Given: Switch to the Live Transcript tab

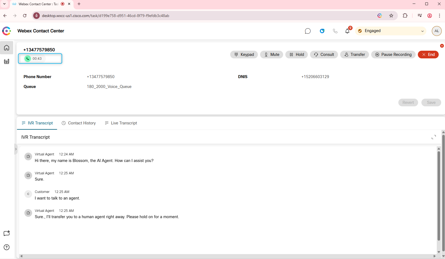Looking at the screenshot, I should [121, 123].
